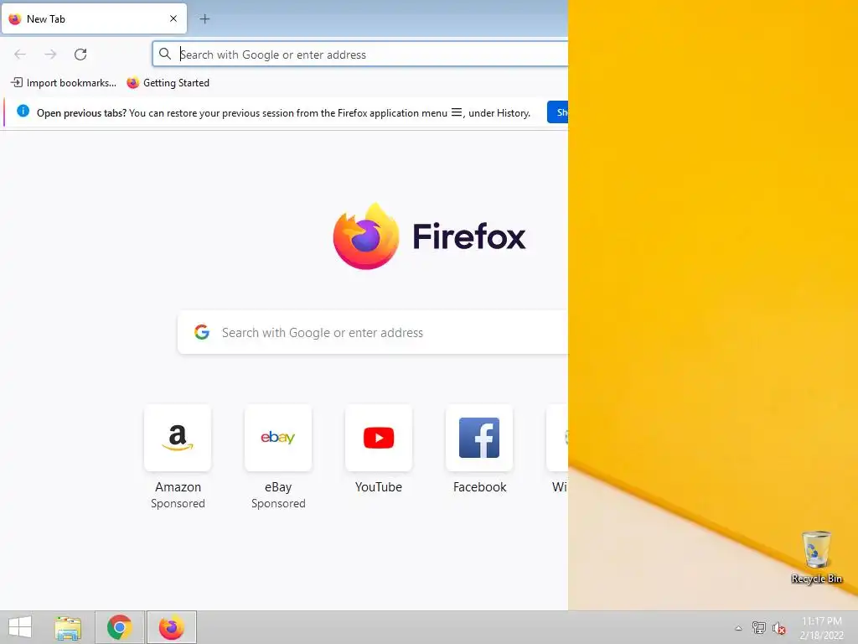Open the clock showing 11:17 PM
The width and height of the screenshot is (858, 644).
coord(821,628)
